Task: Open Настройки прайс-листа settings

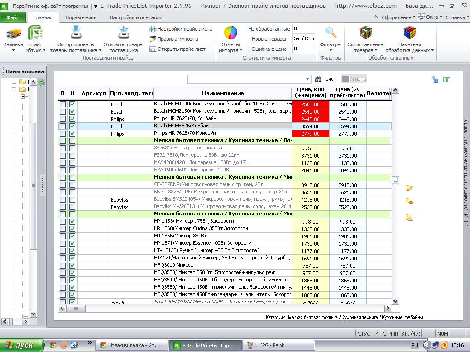Action: pyautogui.click(x=181, y=29)
